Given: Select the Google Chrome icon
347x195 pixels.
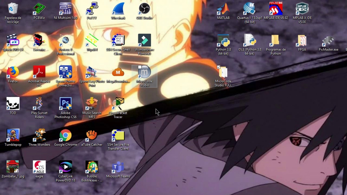Looking at the screenshot, I should click(65, 135).
